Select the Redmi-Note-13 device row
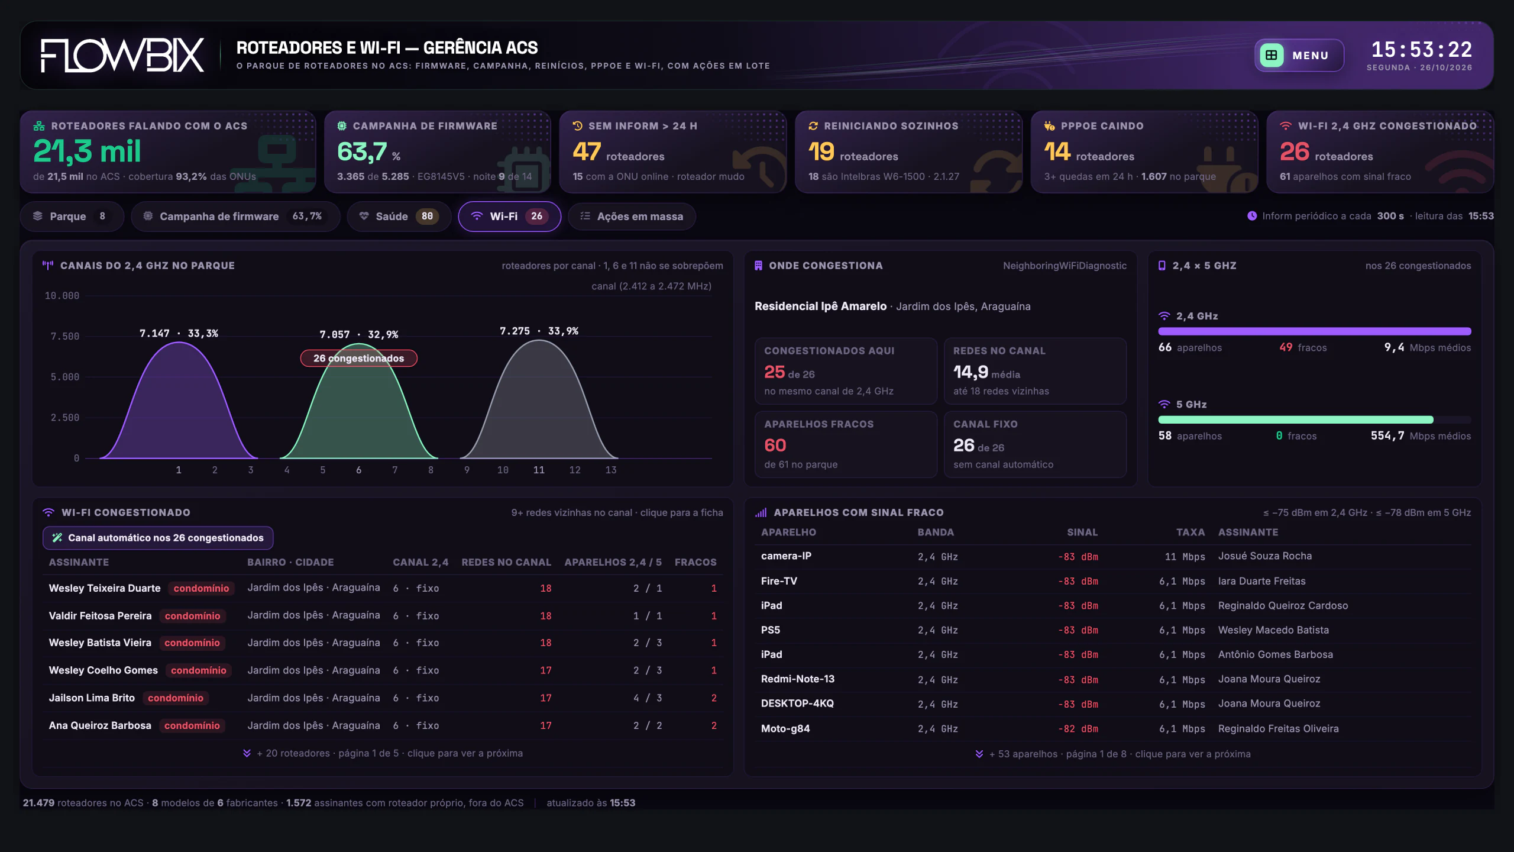The image size is (1514, 852). [x=1112, y=679]
